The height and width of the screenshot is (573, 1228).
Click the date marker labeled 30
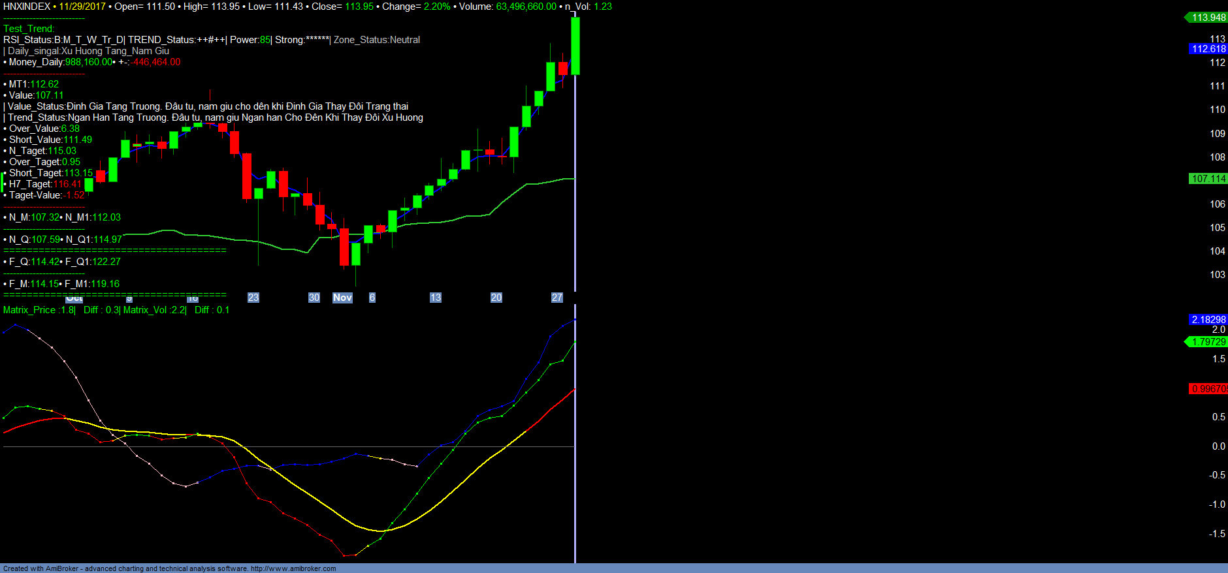click(x=314, y=298)
